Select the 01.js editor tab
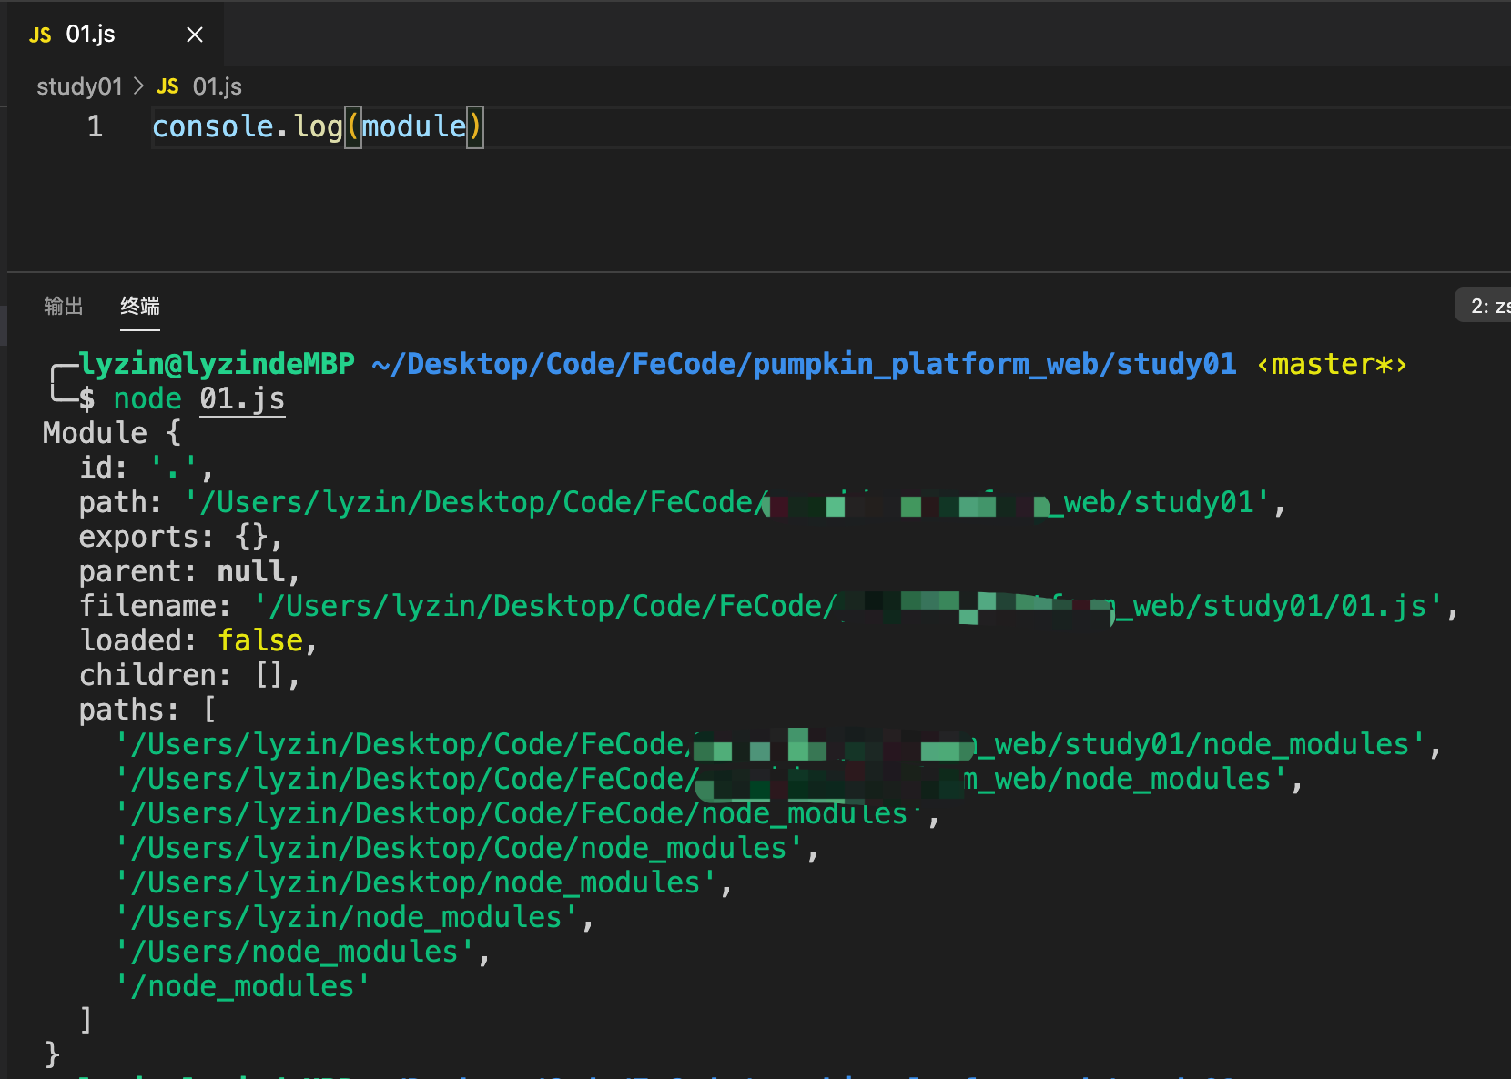The image size is (1511, 1079). pyautogui.click(x=116, y=34)
